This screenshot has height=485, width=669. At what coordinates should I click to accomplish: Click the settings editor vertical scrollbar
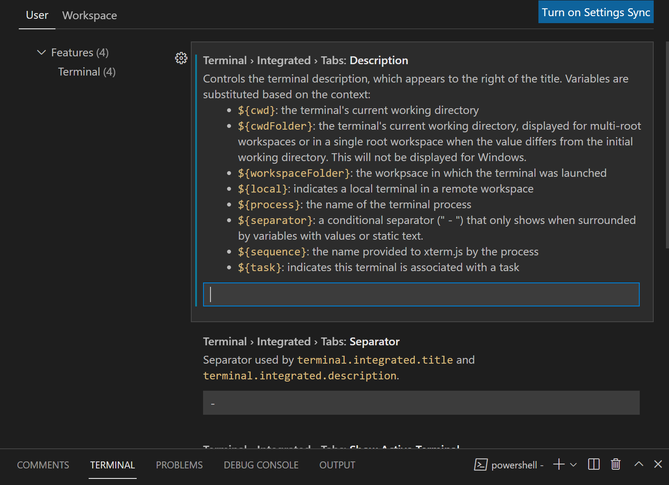tap(667, 144)
